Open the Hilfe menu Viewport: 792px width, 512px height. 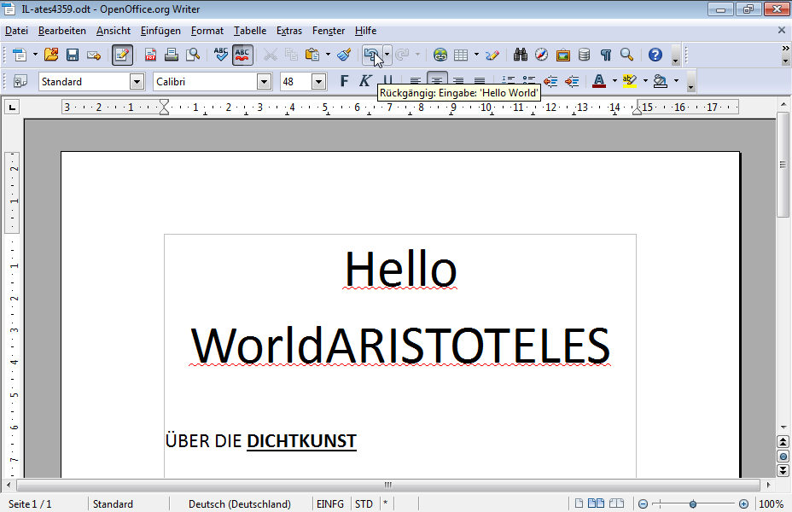pyautogui.click(x=365, y=31)
